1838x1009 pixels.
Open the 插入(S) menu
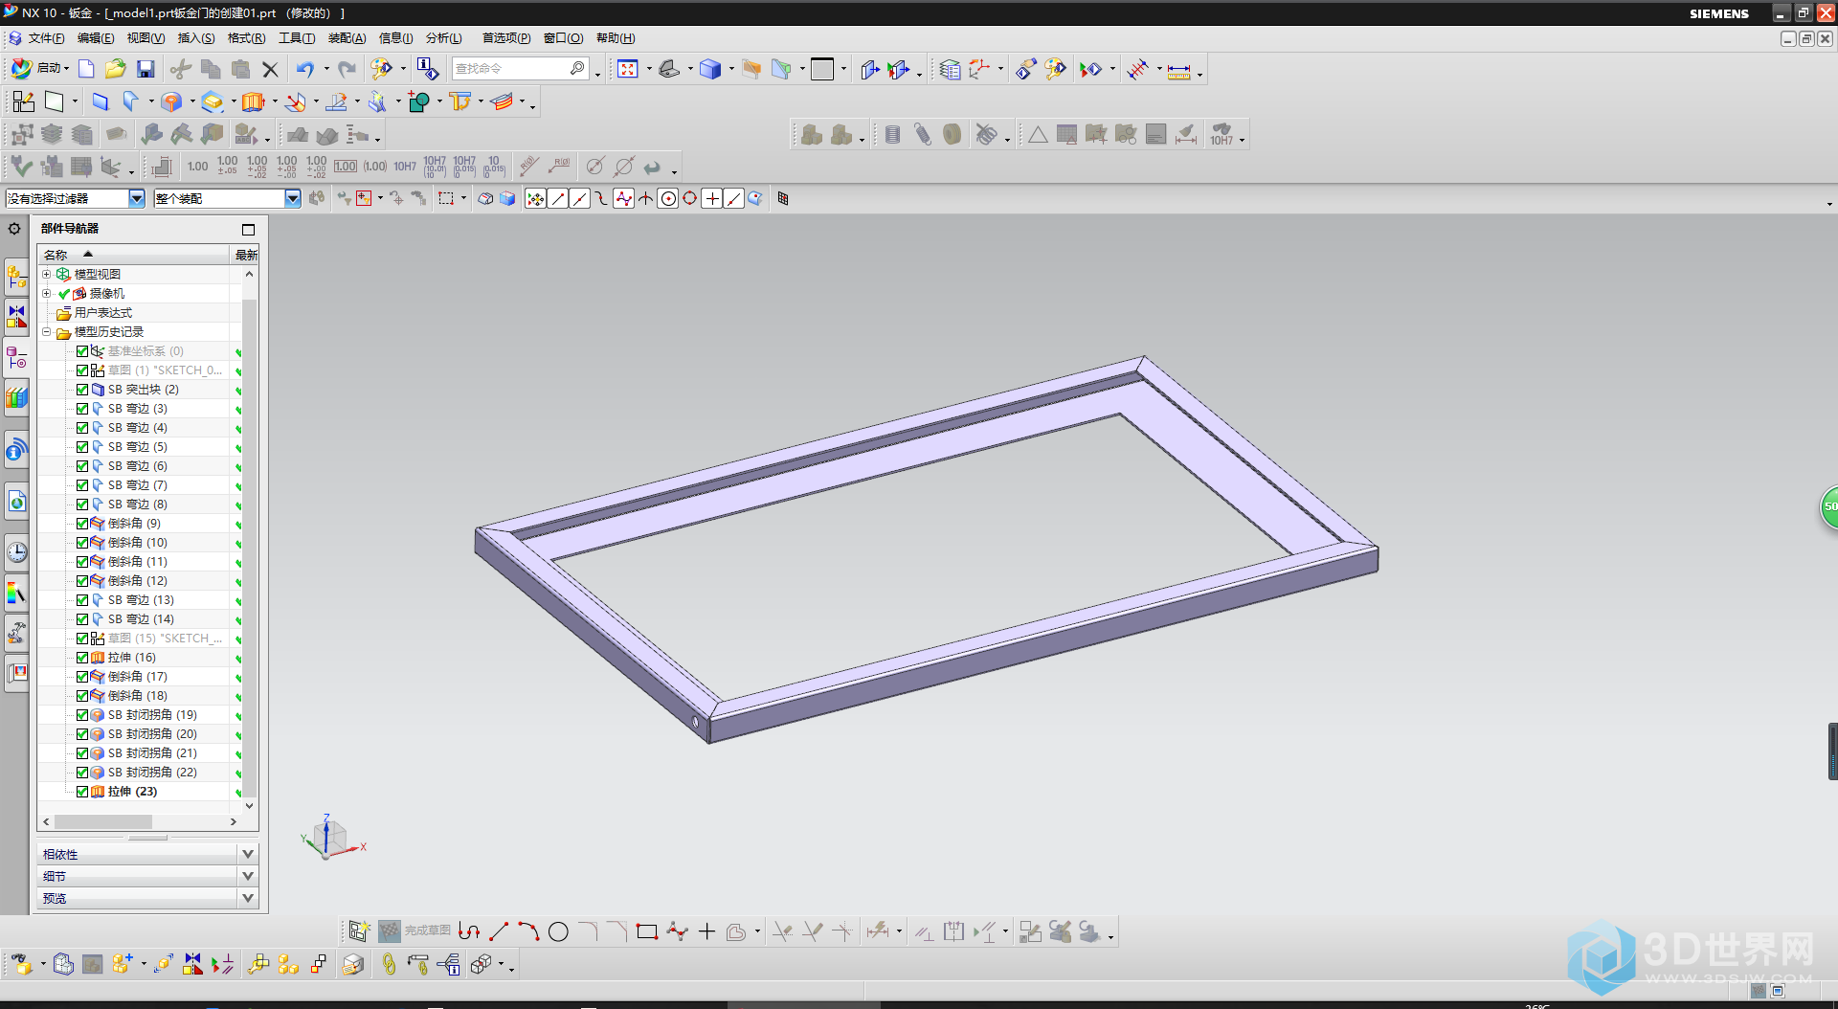196,38
